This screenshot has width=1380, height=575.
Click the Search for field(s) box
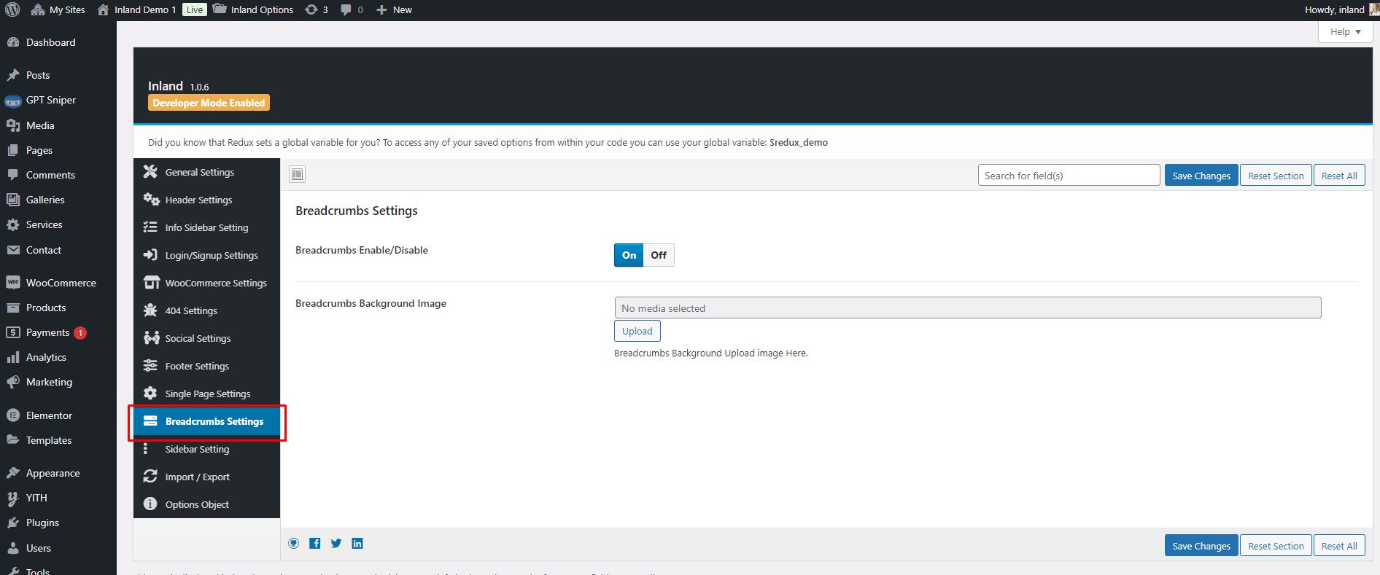point(1069,175)
